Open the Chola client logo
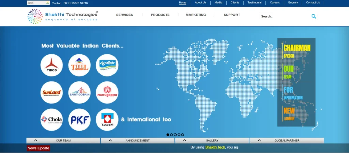349x153 pixels. 51,119
